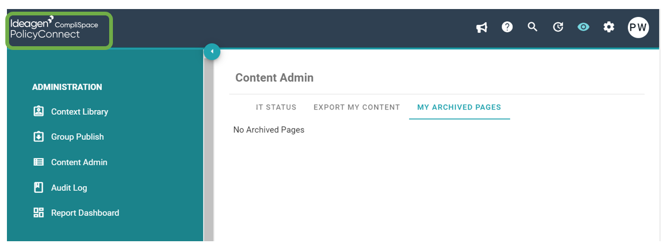Screen dimensions: 662x246
Task: Toggle the eye view-mode icon
Action: coord(584,27)
